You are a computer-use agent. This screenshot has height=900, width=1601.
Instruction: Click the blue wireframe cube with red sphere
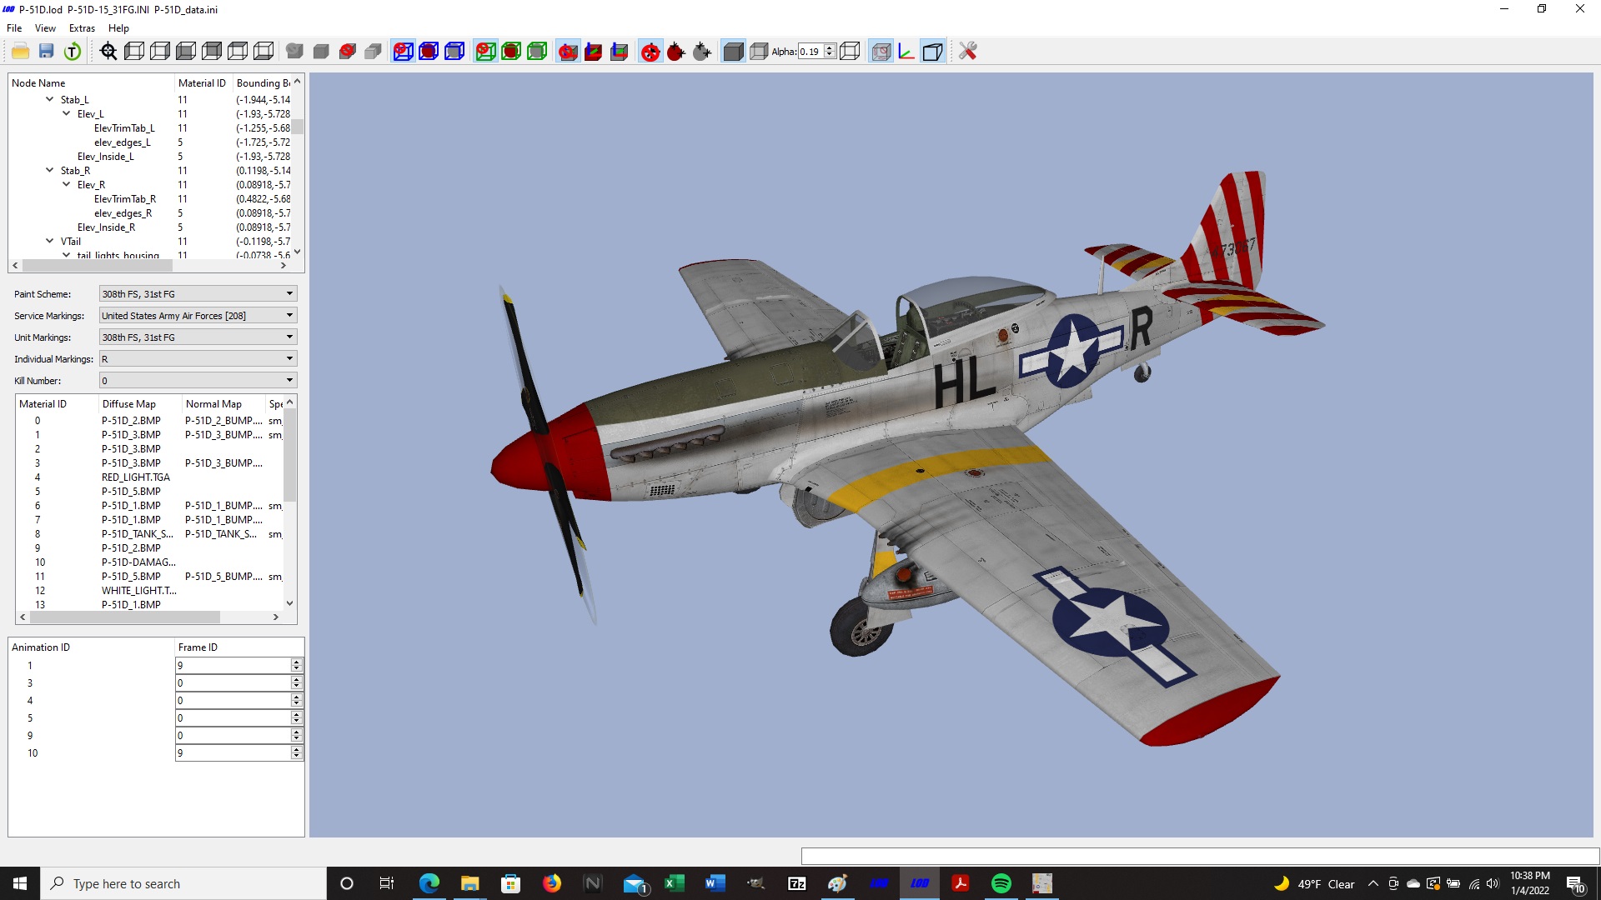[429, 52]
